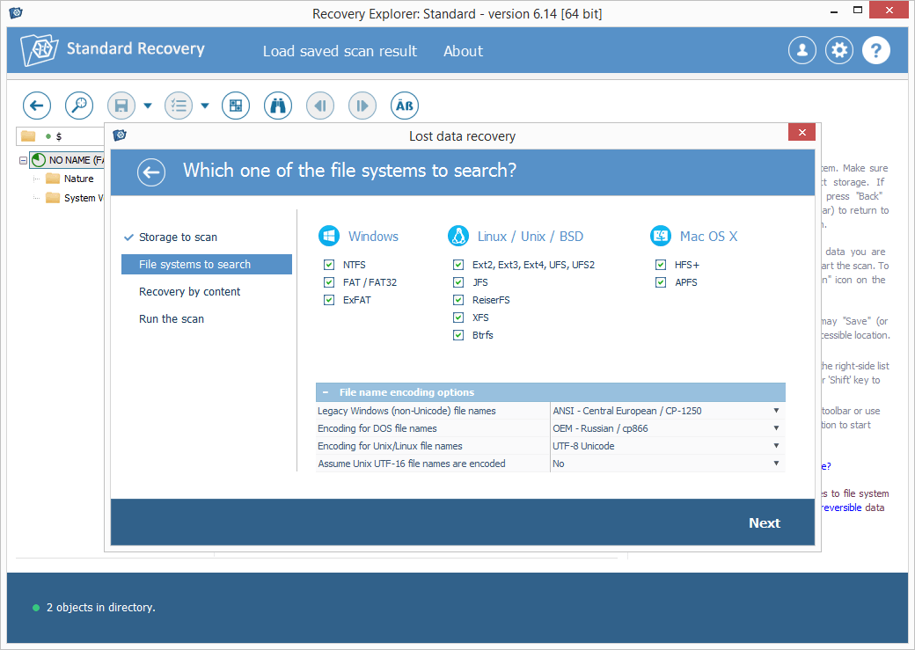The width and height of the screenshot is (915, 650).
Task: Open the checklist options dropdown arrow
Action: [x=205, y=106]
